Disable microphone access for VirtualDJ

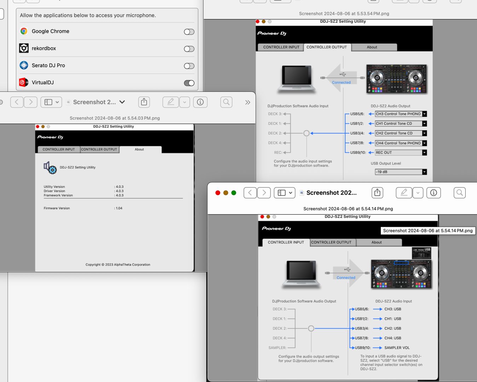(x=189, y=83)
